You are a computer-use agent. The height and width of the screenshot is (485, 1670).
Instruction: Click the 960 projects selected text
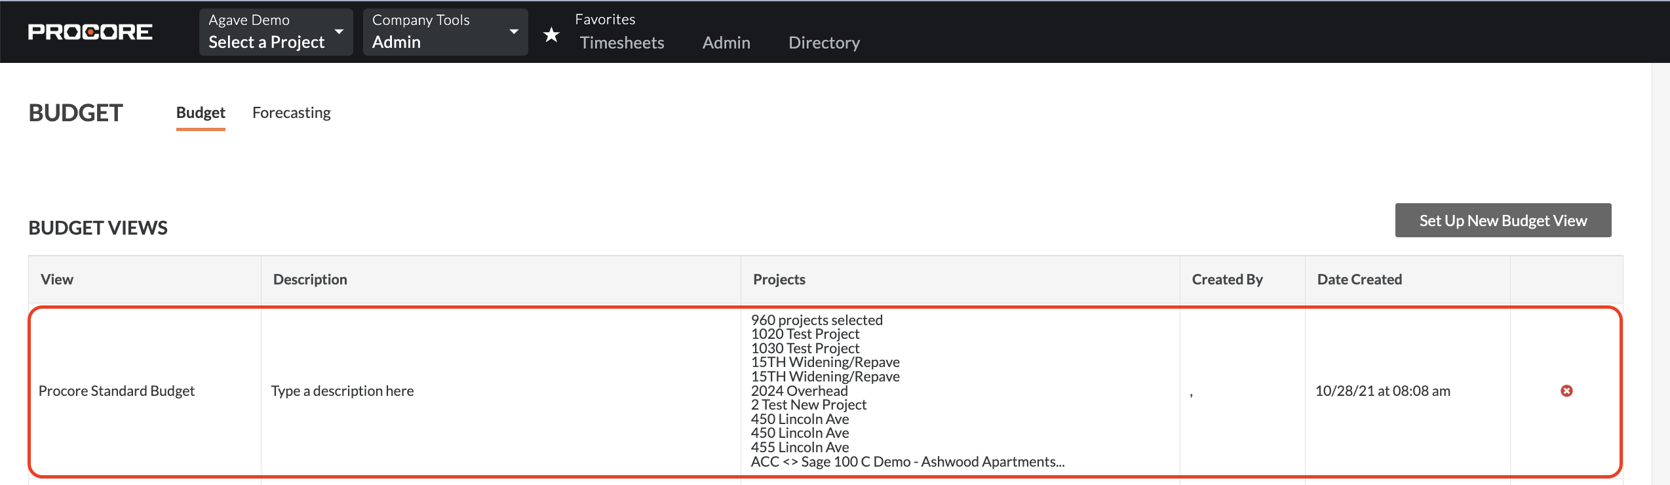tap(816, 320)
